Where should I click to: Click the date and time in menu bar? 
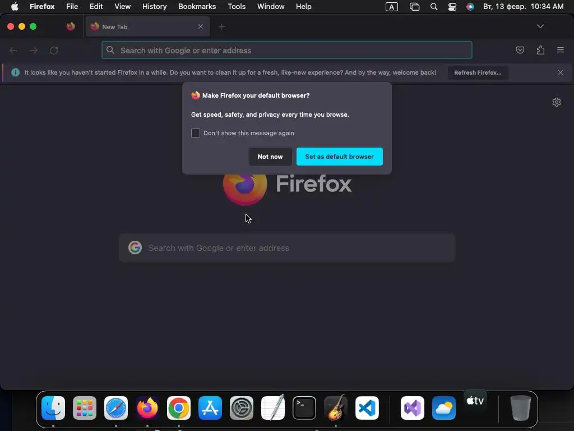coord(523,7)
